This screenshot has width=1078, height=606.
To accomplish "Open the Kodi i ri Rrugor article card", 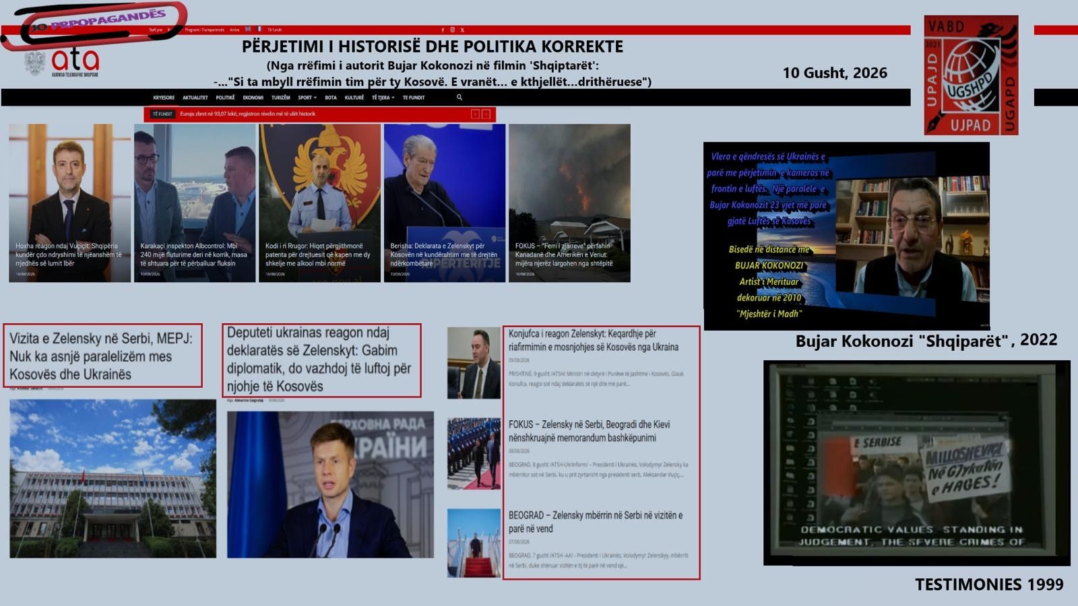I will pyautogui.click(x=319, y=203).
